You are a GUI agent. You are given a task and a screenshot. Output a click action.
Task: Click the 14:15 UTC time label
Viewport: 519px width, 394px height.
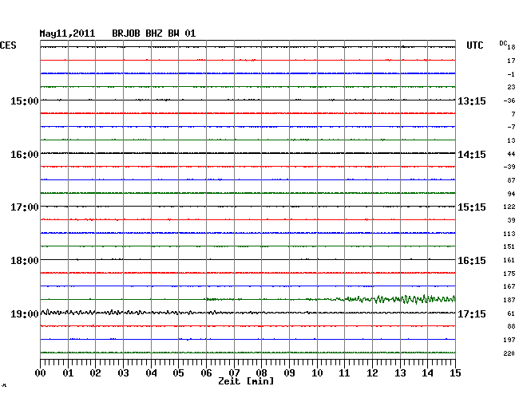(472, 155)
